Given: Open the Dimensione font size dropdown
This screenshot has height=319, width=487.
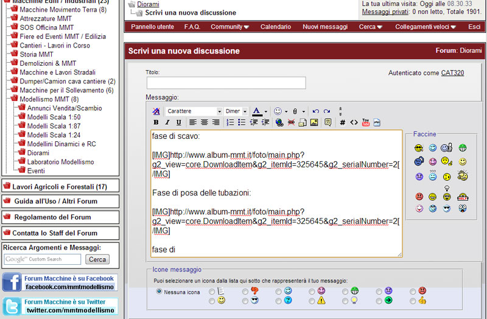Looking at the screenshot, I should coord(236,111).
